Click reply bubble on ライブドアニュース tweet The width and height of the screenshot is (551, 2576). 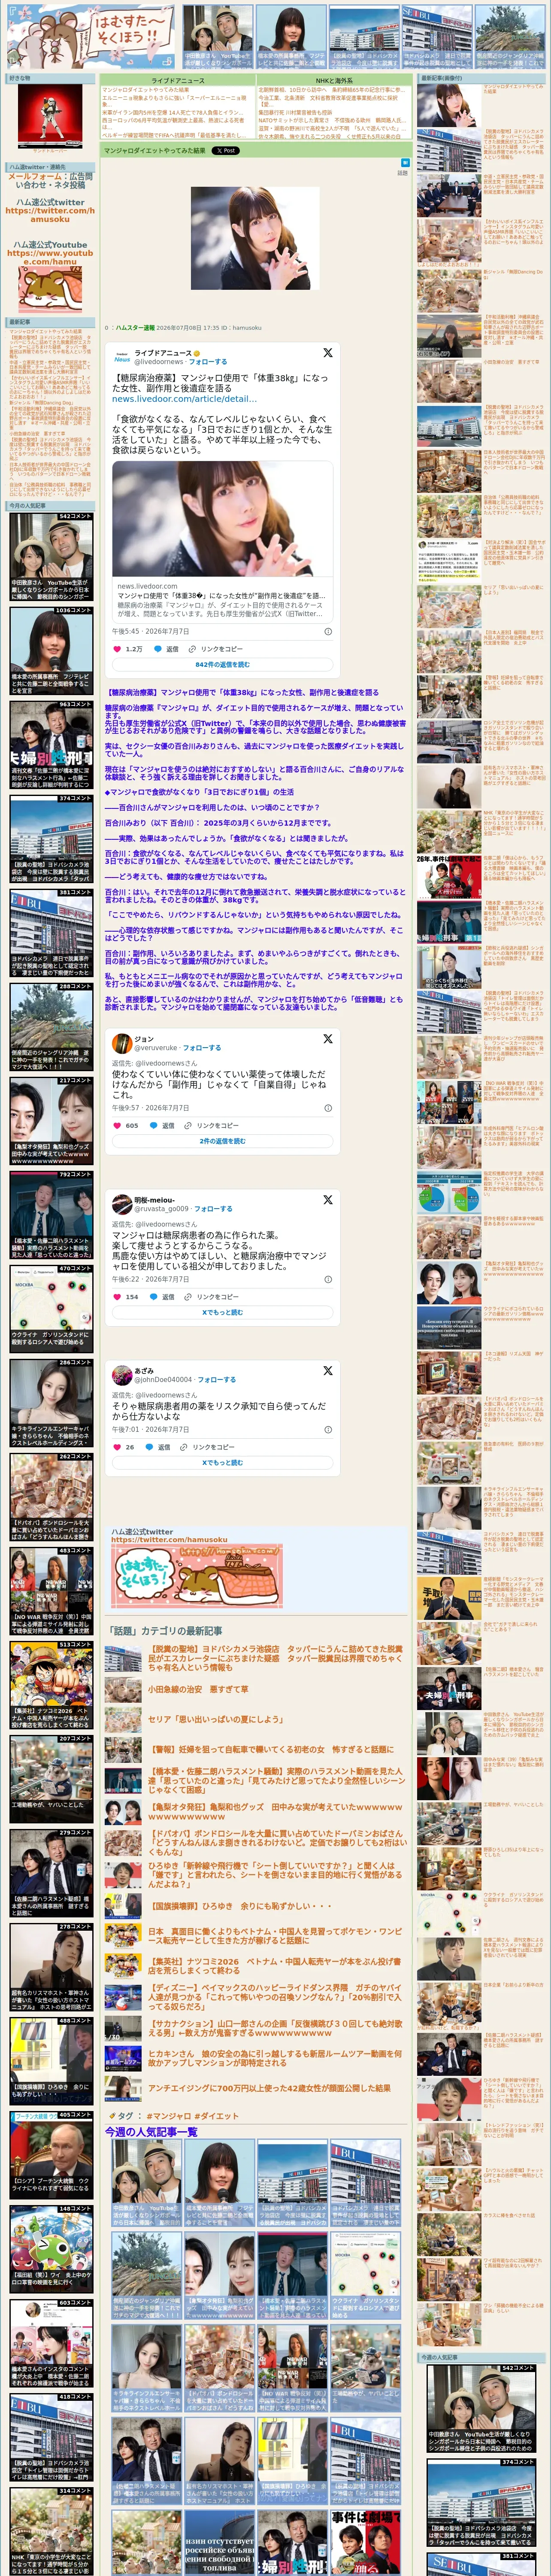coord(157,649)
